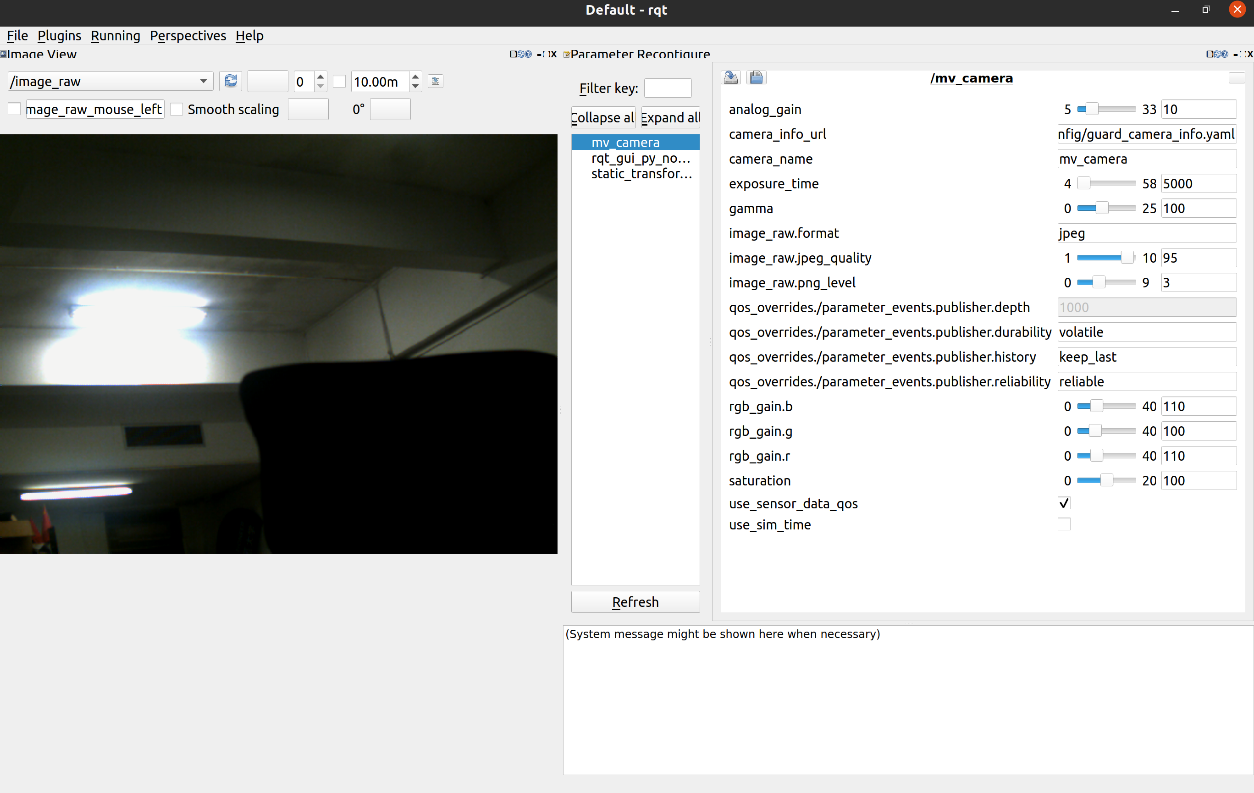1254x793 pixels.
Task: Click the Refresh button
Action: pos(635,602)
